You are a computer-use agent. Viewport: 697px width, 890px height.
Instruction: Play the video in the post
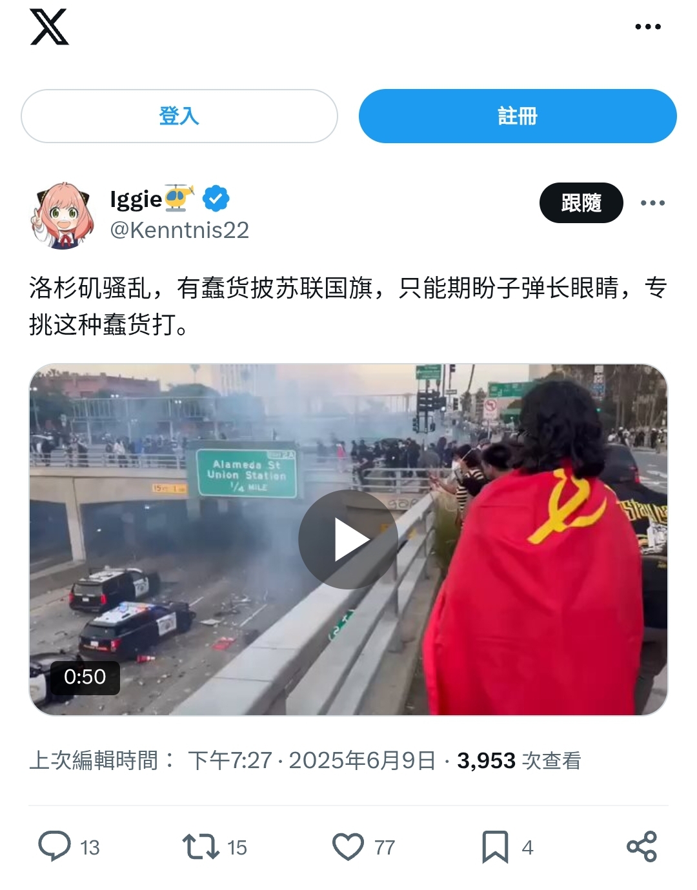pyautogui.click(x=348, y=539)
